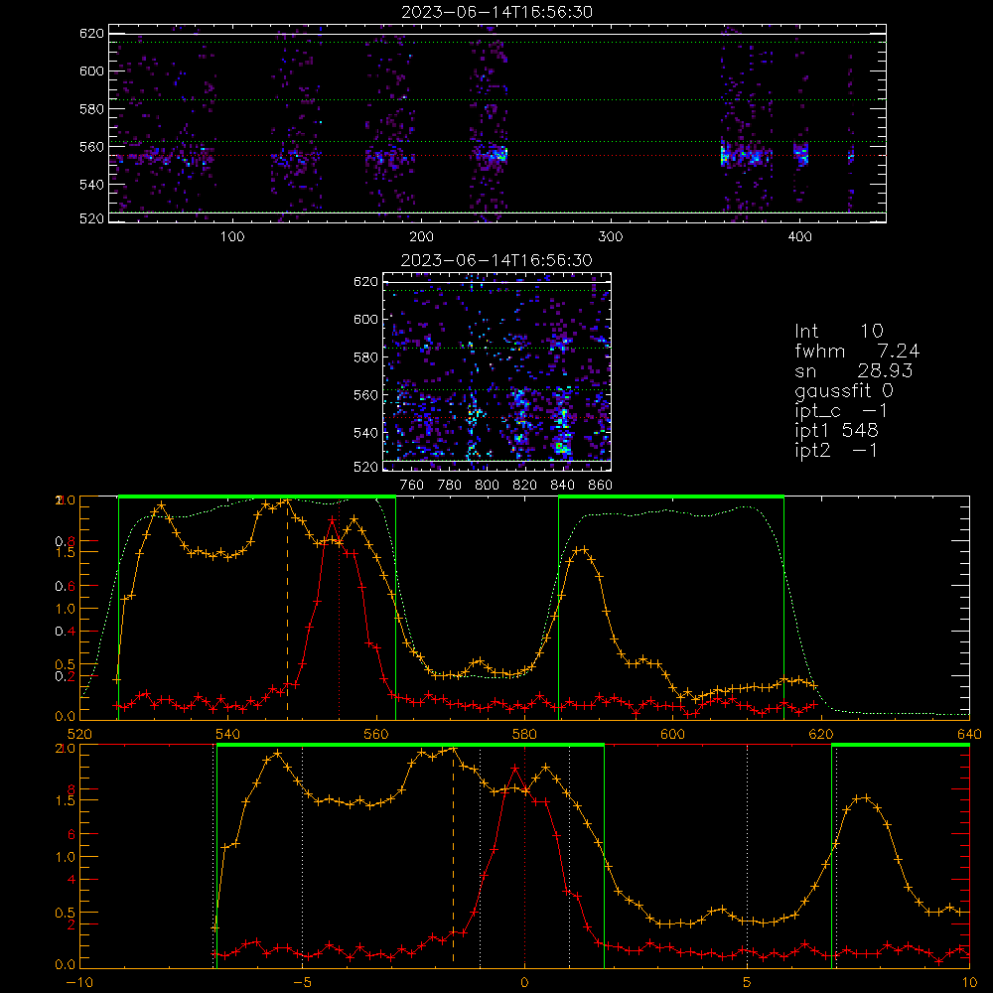Click the red curve's peak in upper profile plot

(x=332, y=520)
